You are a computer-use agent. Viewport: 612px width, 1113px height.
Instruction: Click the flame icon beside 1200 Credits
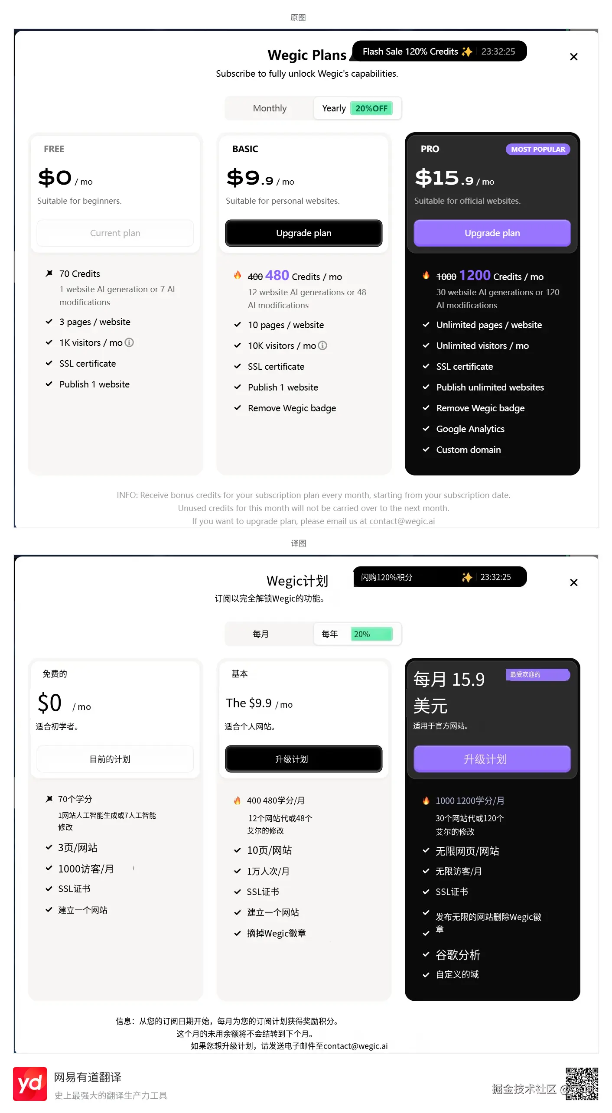click(x=426, y=275)
